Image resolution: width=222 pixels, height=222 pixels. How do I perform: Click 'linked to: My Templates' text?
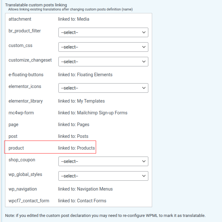tap(81, 101)
